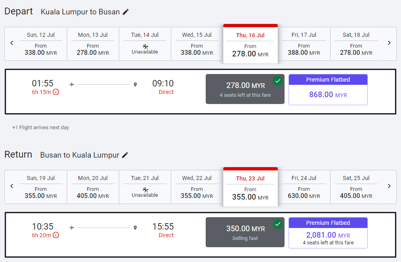Pick Wed, 22 Jul return tab

(197, 187)
